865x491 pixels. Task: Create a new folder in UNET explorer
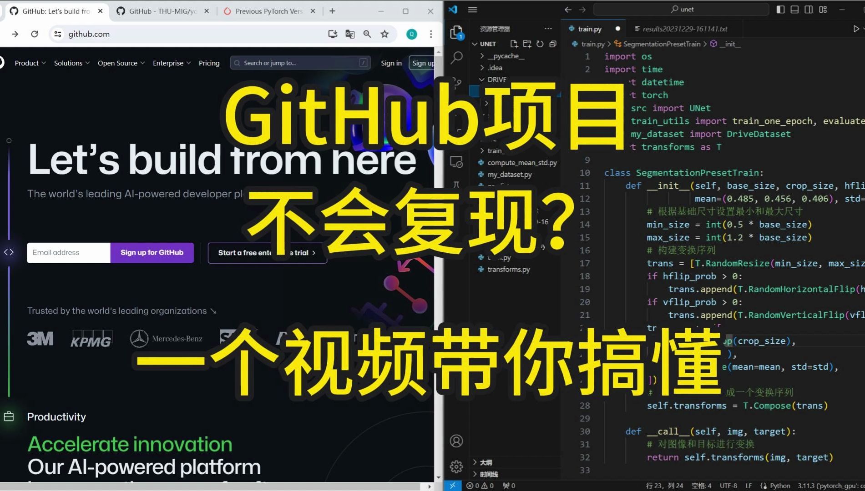click(527, 44)
